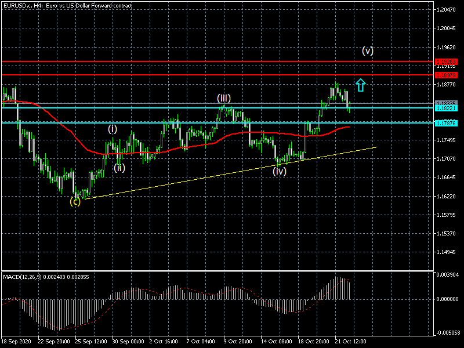
Task: Select the wave label (i)
Action: pyautogui.click(x=113, y=129)
